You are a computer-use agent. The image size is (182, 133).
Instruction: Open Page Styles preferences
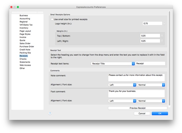pyautogui.click(x=25, y=34)
